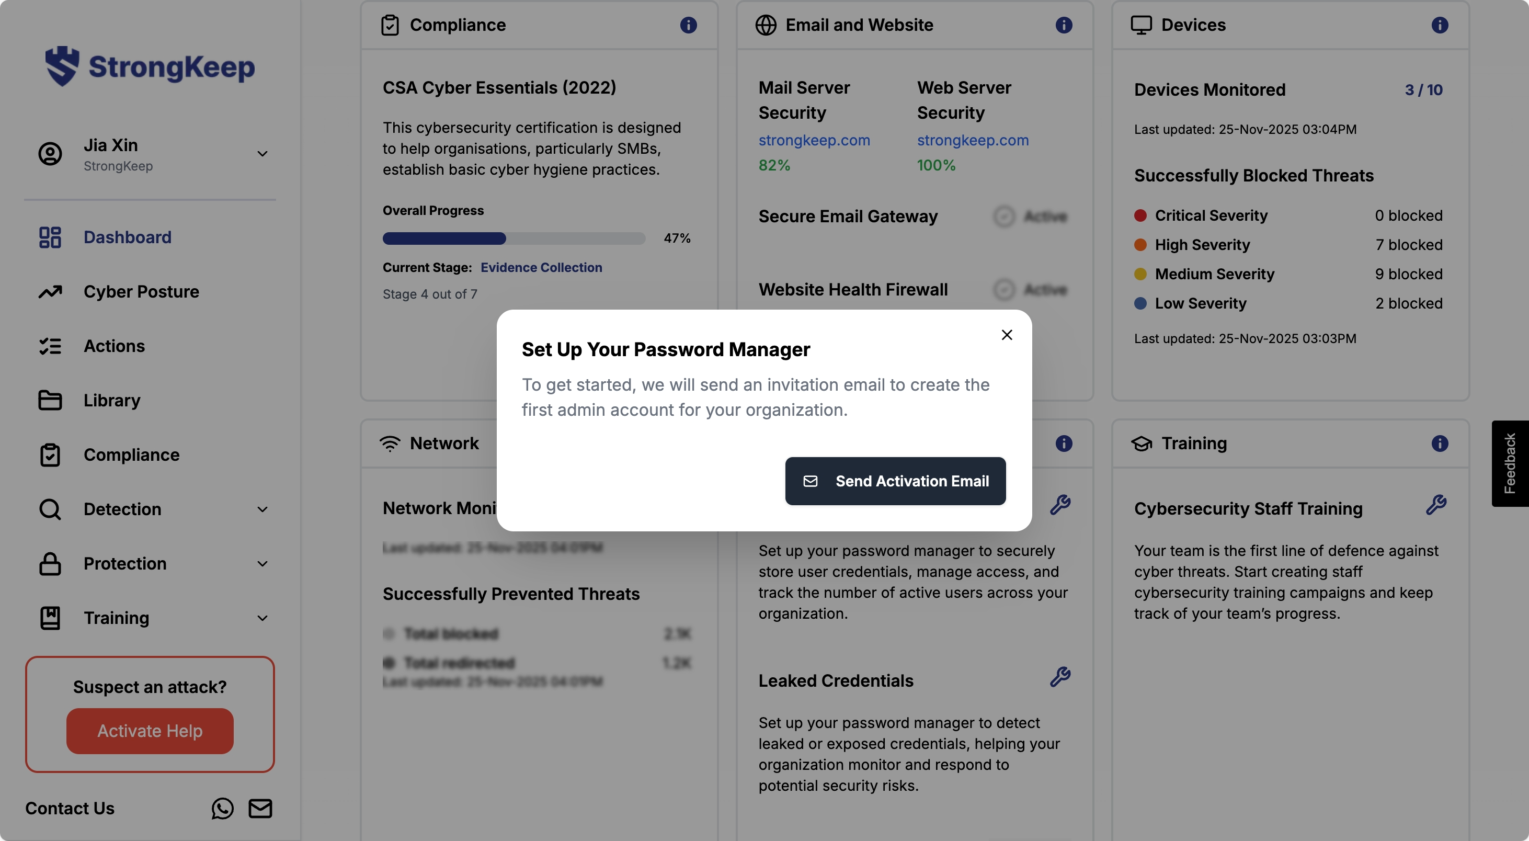Expand the Jia Xin account dropdown
The height and width of the screenshot is (841, 1529).
[262, 154]
